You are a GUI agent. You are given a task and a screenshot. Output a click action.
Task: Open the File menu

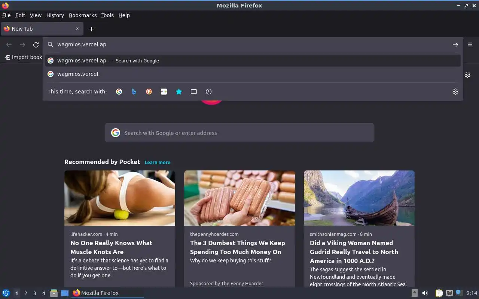point(6,15)
